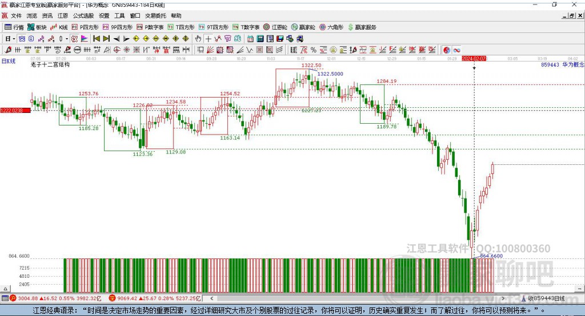Open the 江恩 menu

62,16
